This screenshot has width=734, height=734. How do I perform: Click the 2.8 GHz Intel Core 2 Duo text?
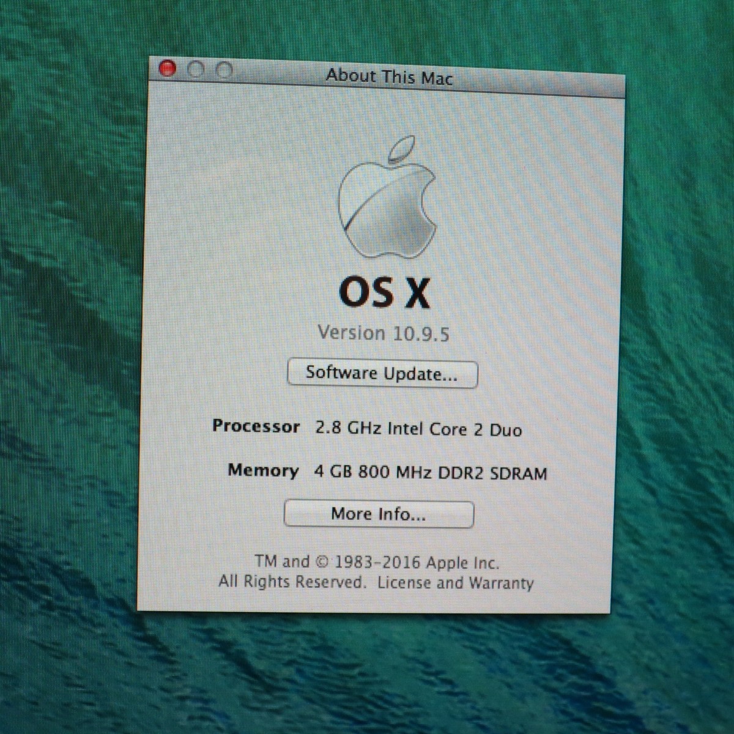pos(418,429)
